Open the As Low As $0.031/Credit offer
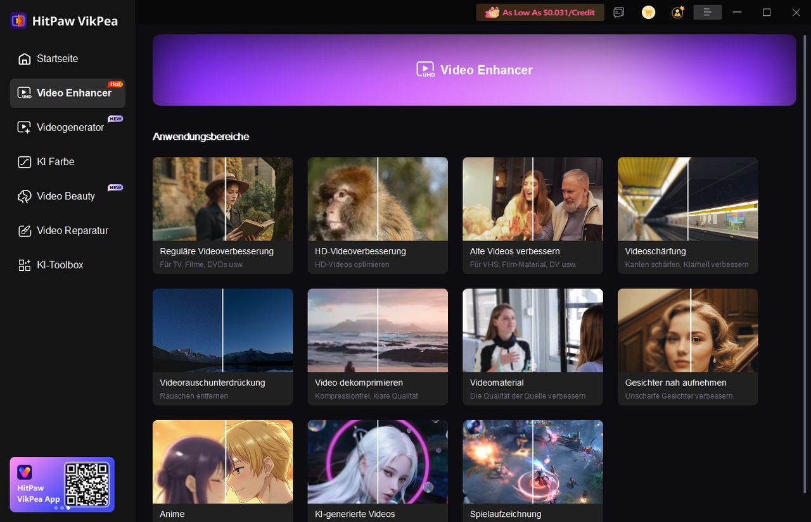The width and height of the screenshot is (811, 522). (540, 12)
